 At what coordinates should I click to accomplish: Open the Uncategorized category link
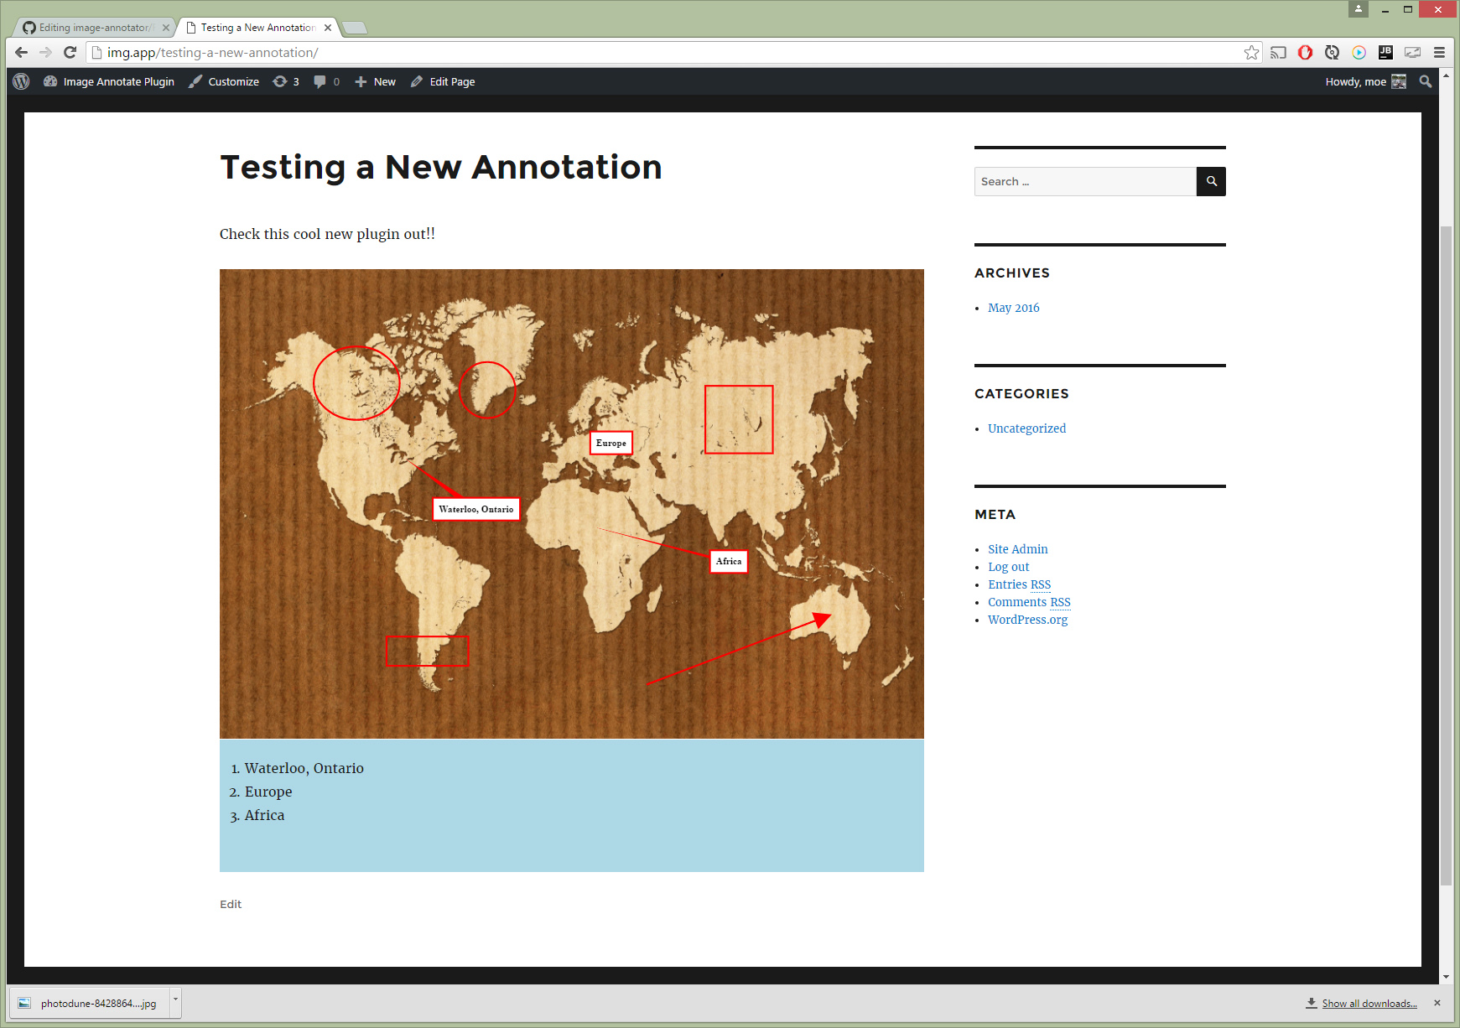point(1026,428)
